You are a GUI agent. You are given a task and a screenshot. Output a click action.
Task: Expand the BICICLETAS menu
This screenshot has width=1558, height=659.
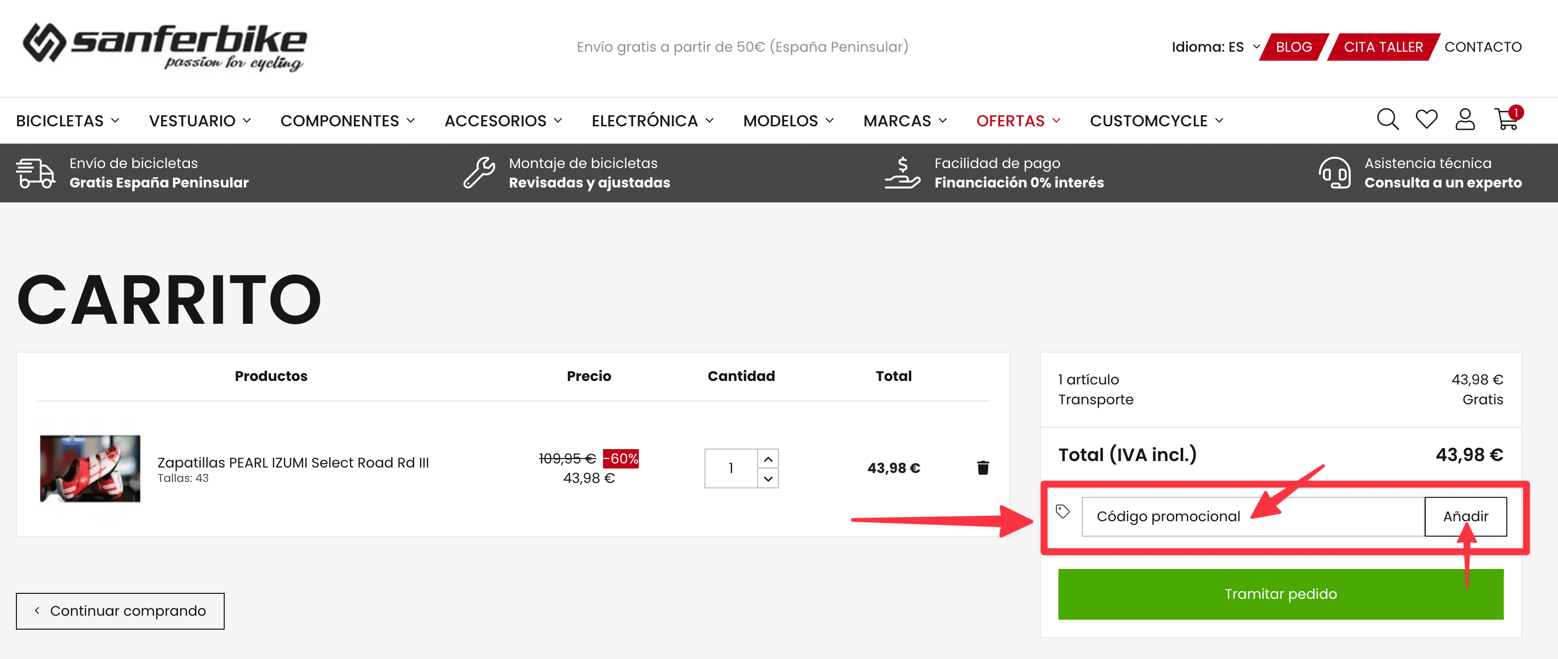pyautogui.click(x=67, y=120)
